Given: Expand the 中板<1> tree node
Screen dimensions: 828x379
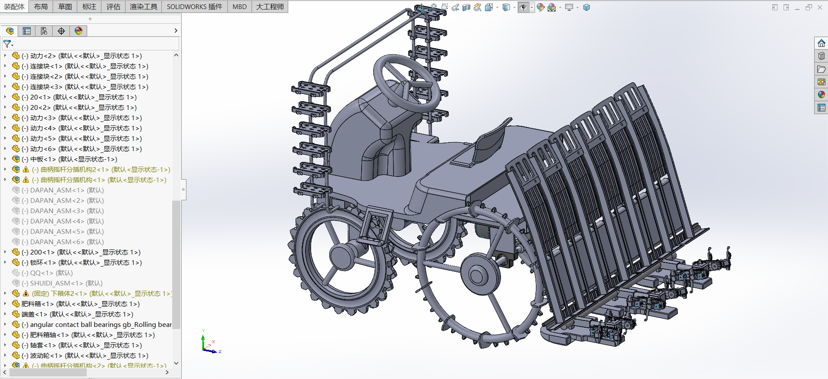Looking at the screenshot, I should [x=5, y=159].
